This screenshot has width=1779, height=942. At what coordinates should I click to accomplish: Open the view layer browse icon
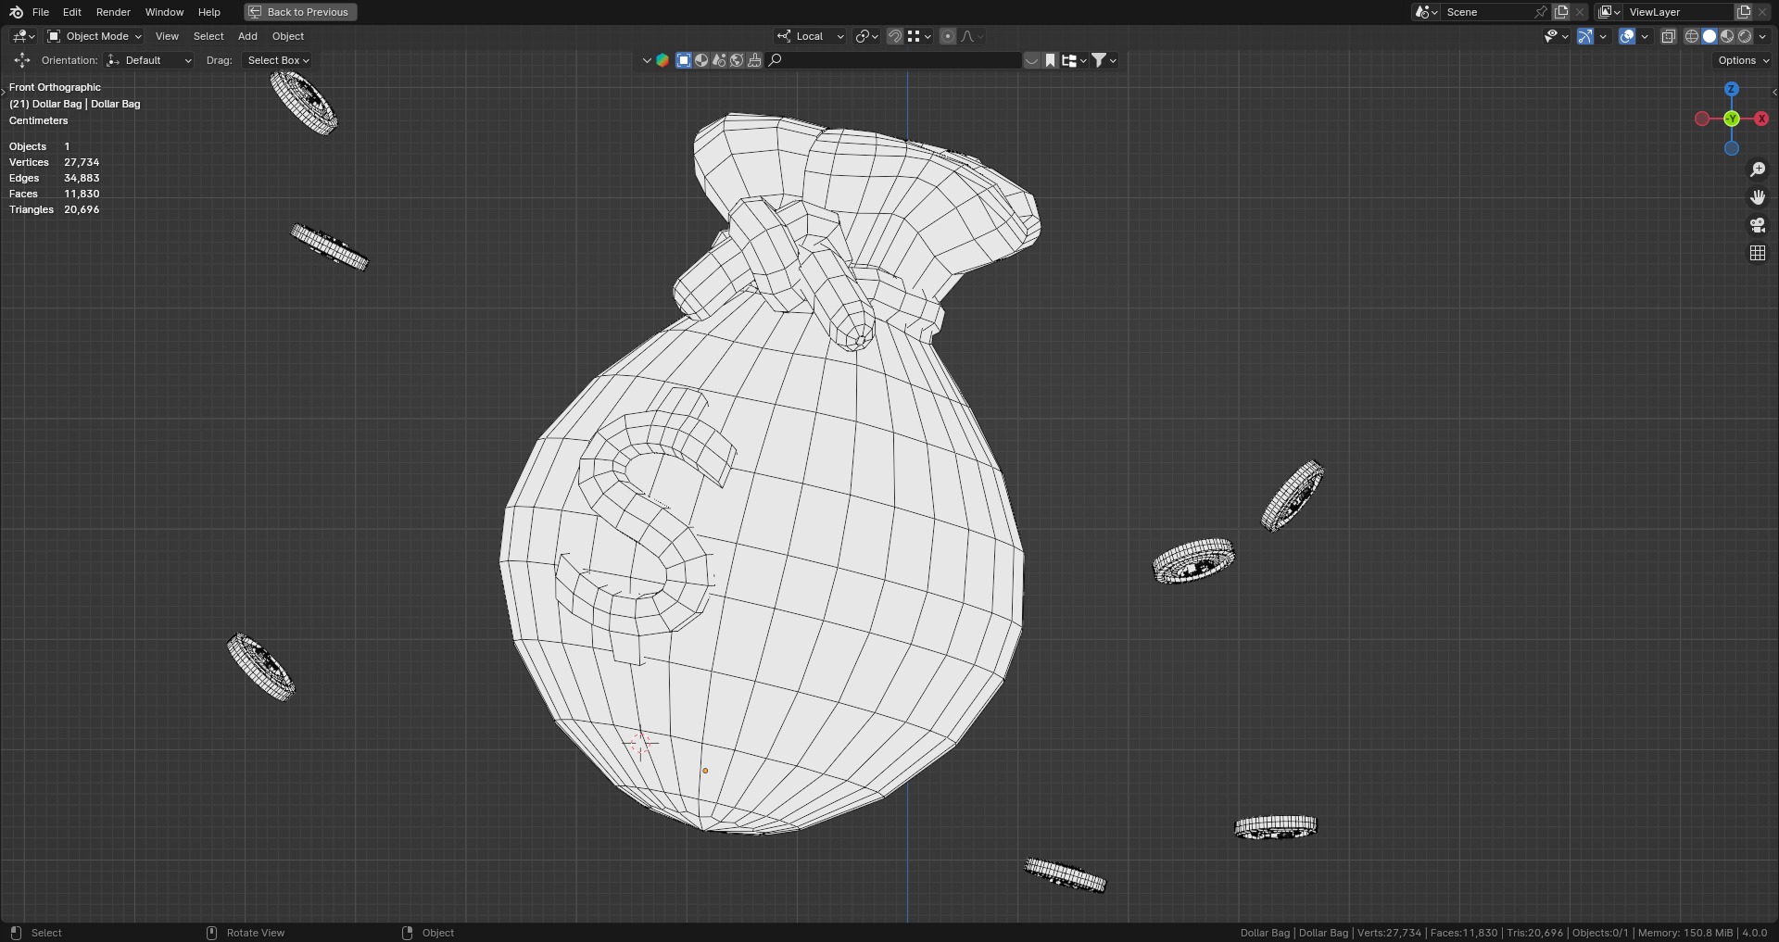point(1609,12)
